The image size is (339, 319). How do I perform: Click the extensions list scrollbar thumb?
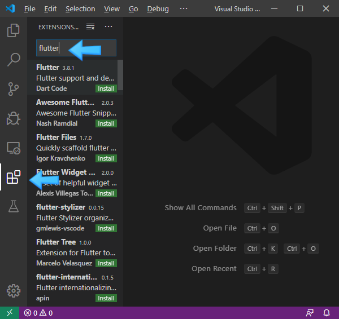pyautogui.click(x=120, y=75)
